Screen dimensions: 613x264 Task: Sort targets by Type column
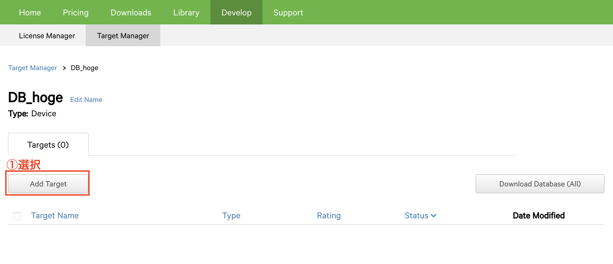pos(231,215)
